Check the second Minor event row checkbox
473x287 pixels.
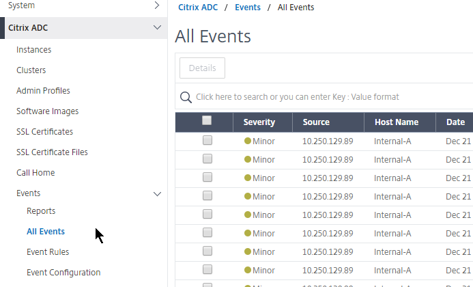pos(207,159)
